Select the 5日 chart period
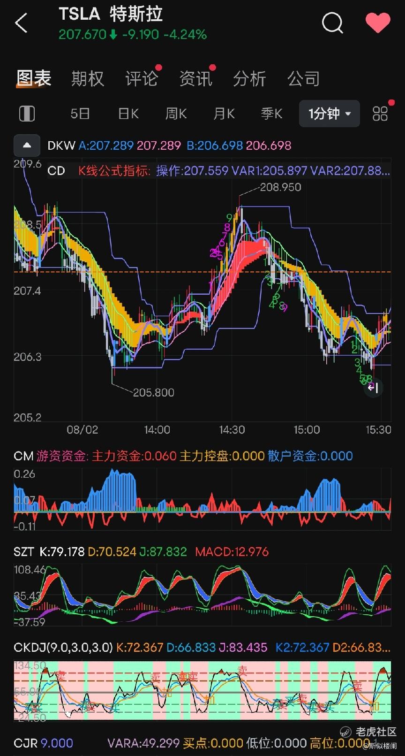 [x=80, y=114]
